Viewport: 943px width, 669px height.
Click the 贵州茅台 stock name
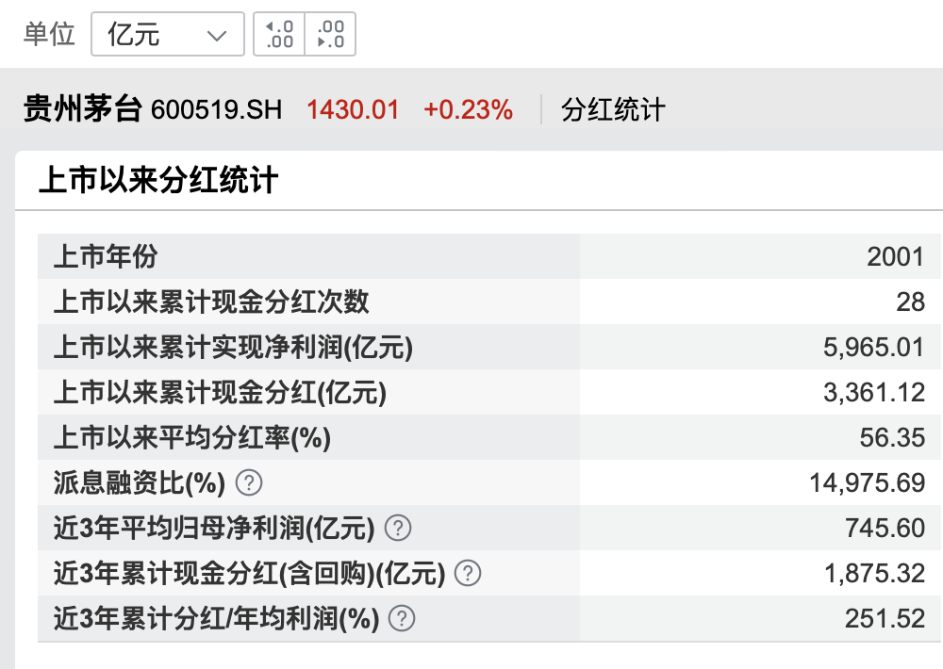(x=82, y=110)
